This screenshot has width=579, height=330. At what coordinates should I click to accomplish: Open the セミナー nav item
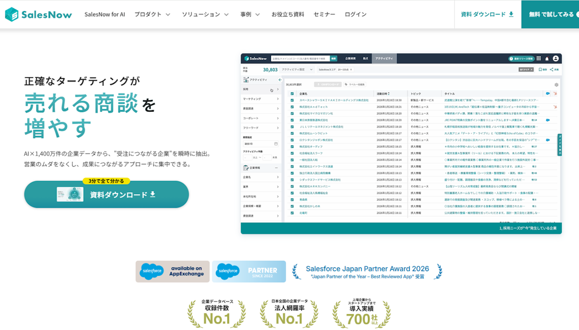pos(324,14)
